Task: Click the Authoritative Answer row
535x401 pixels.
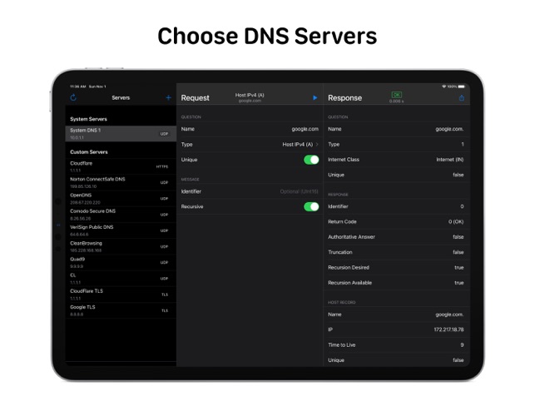Action: [x=396, y=237]
